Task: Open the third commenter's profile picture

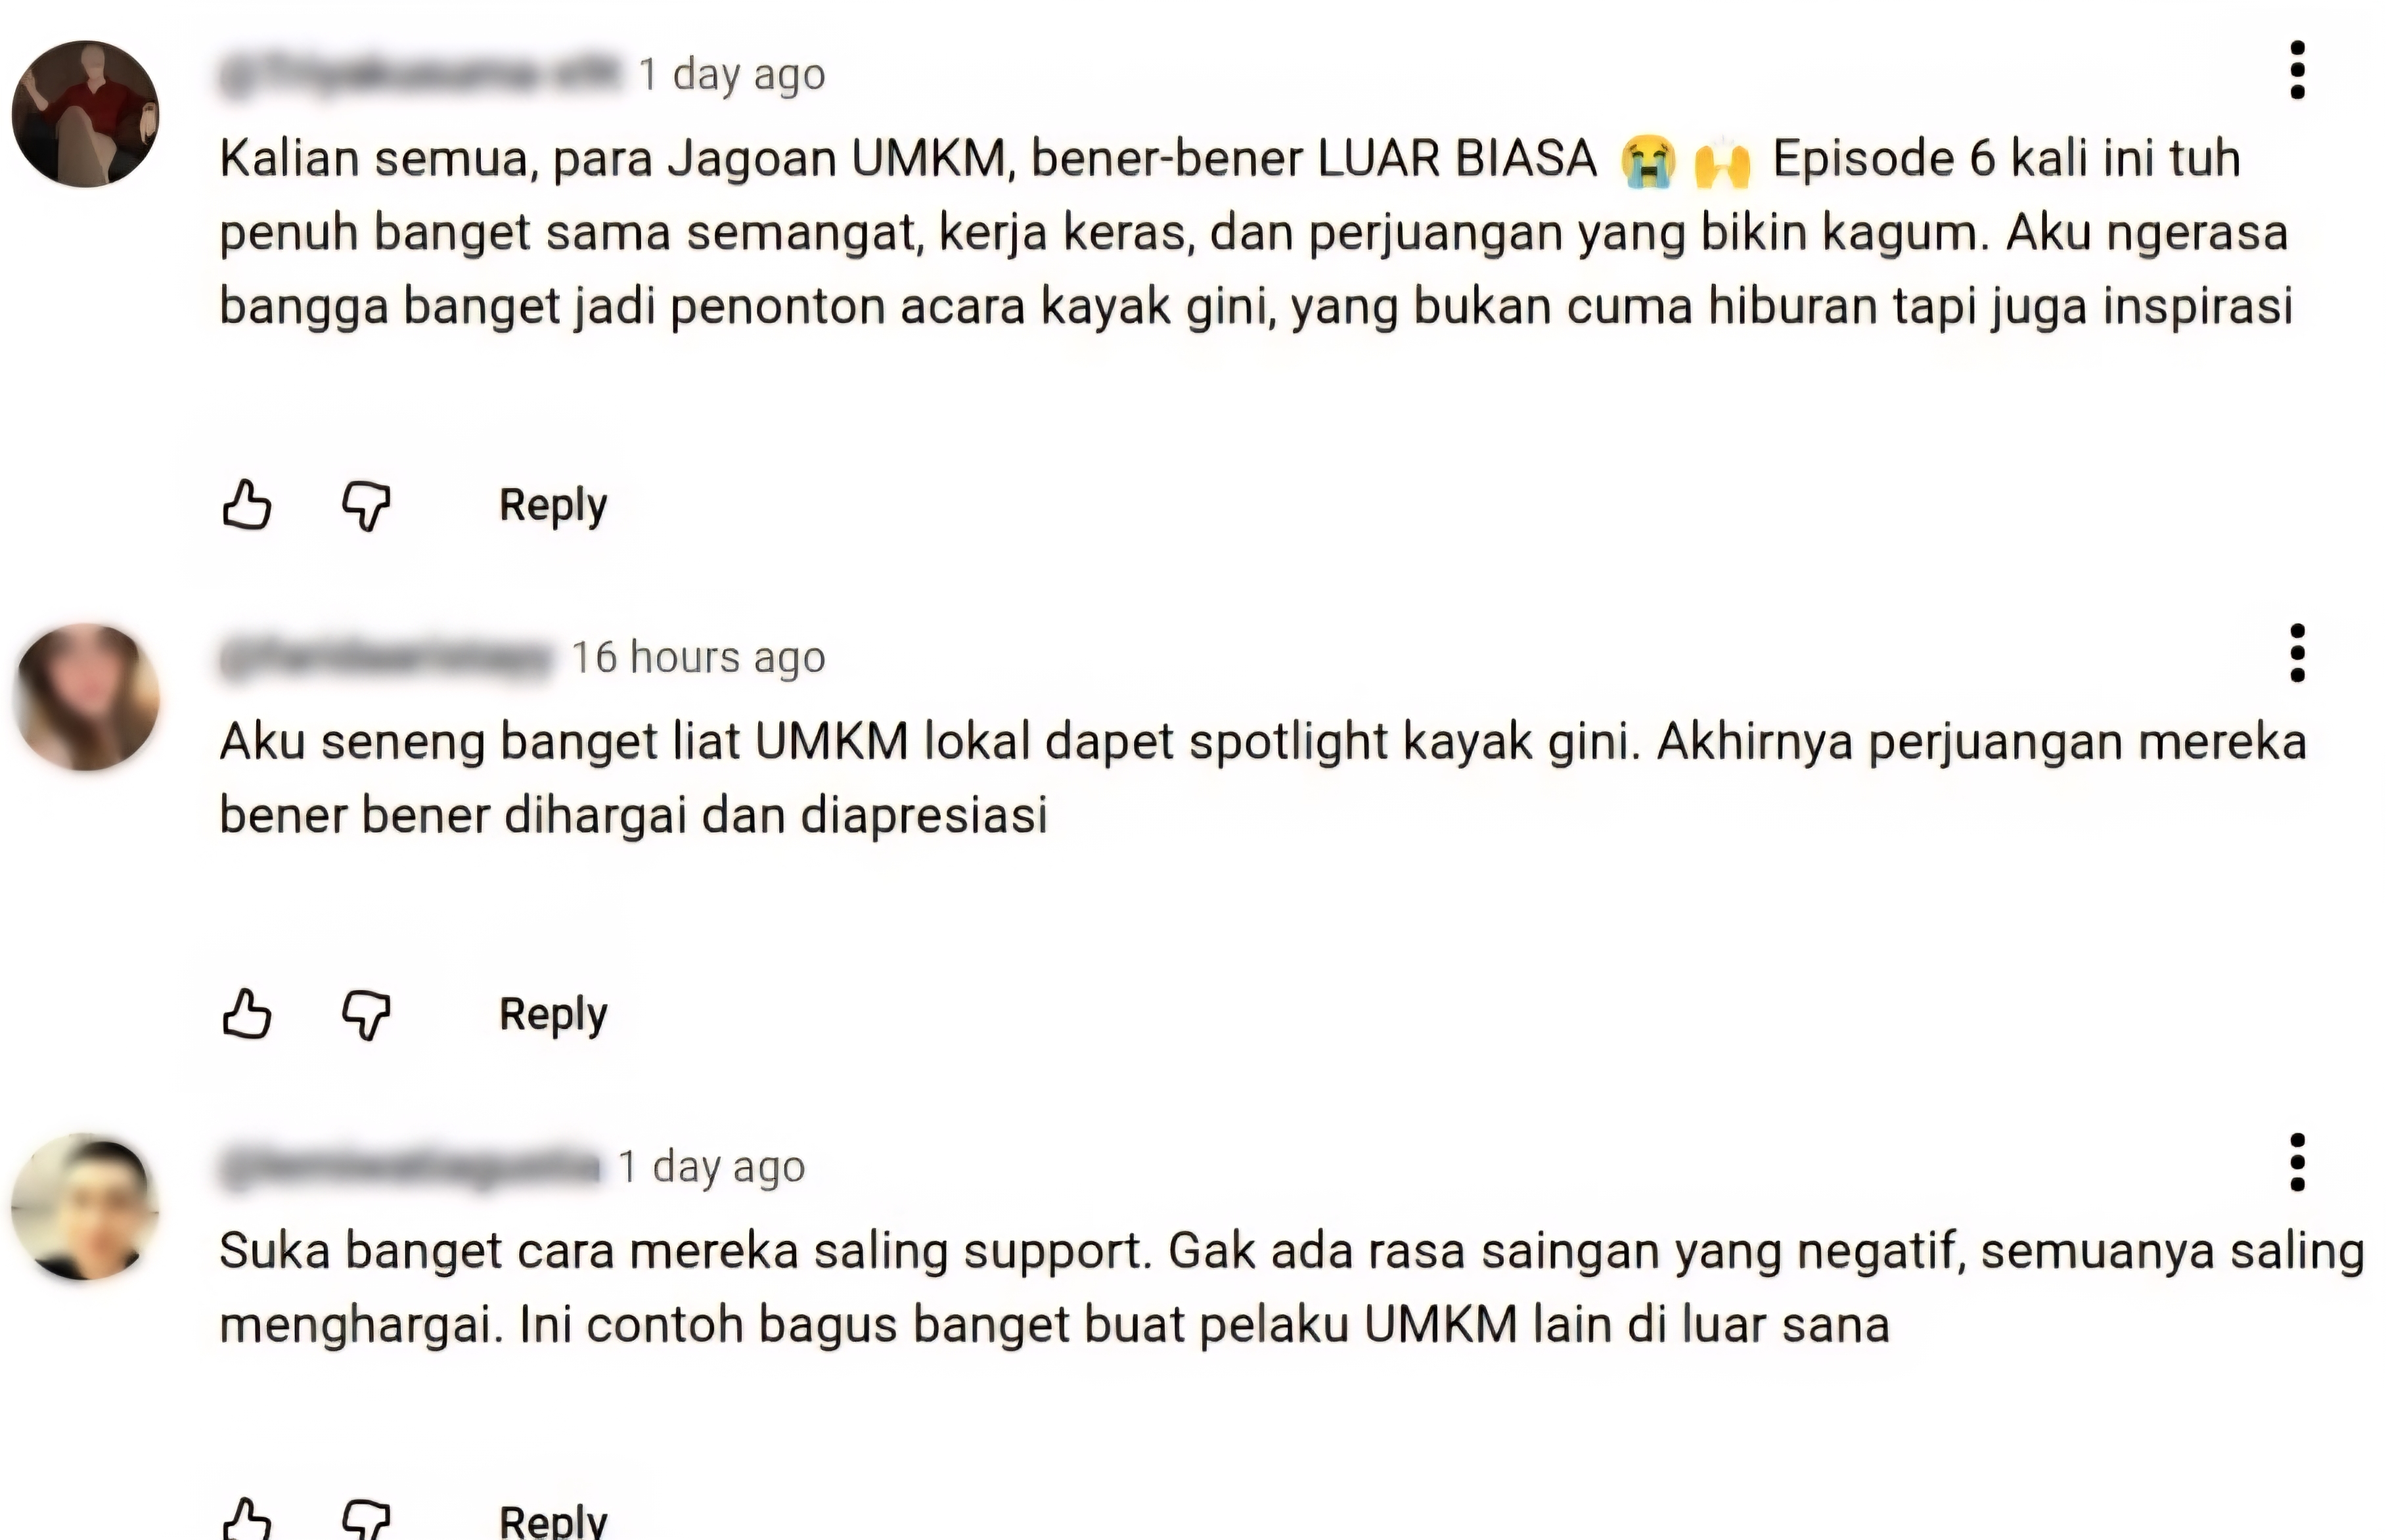Action: click(86, 1206)
